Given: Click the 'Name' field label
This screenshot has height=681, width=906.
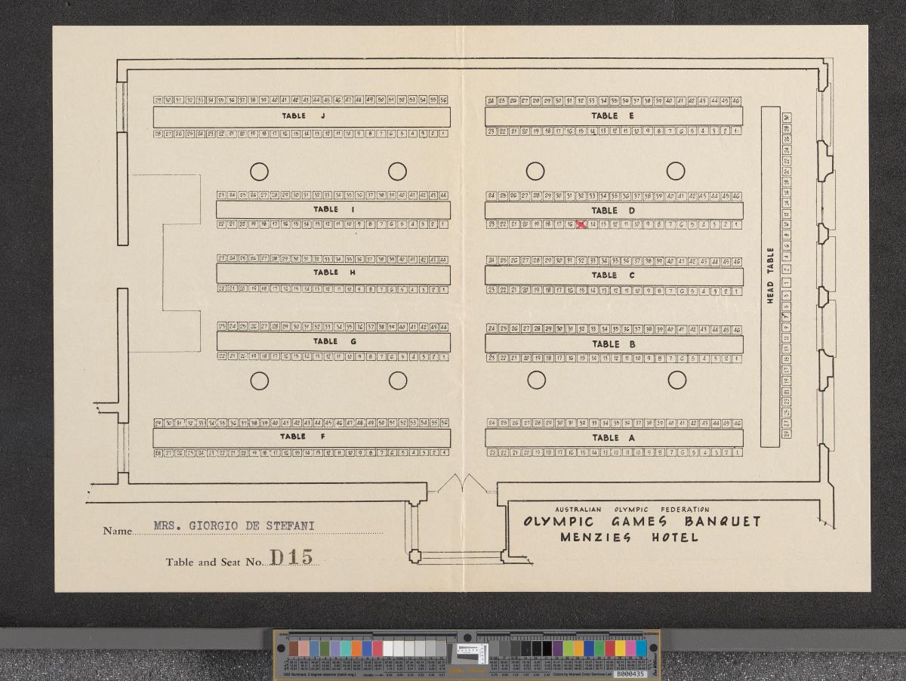Looking at the screenshot, I should click(x=116, y=532).
